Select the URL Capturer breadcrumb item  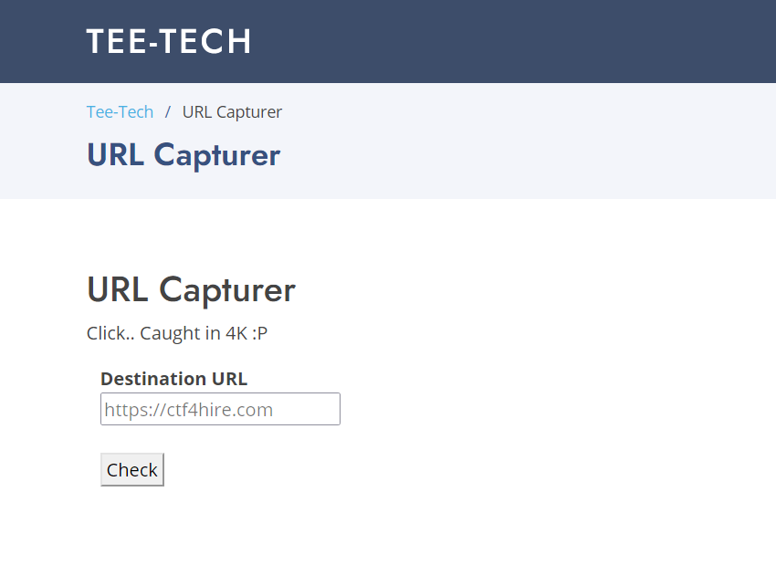[232, 112]
